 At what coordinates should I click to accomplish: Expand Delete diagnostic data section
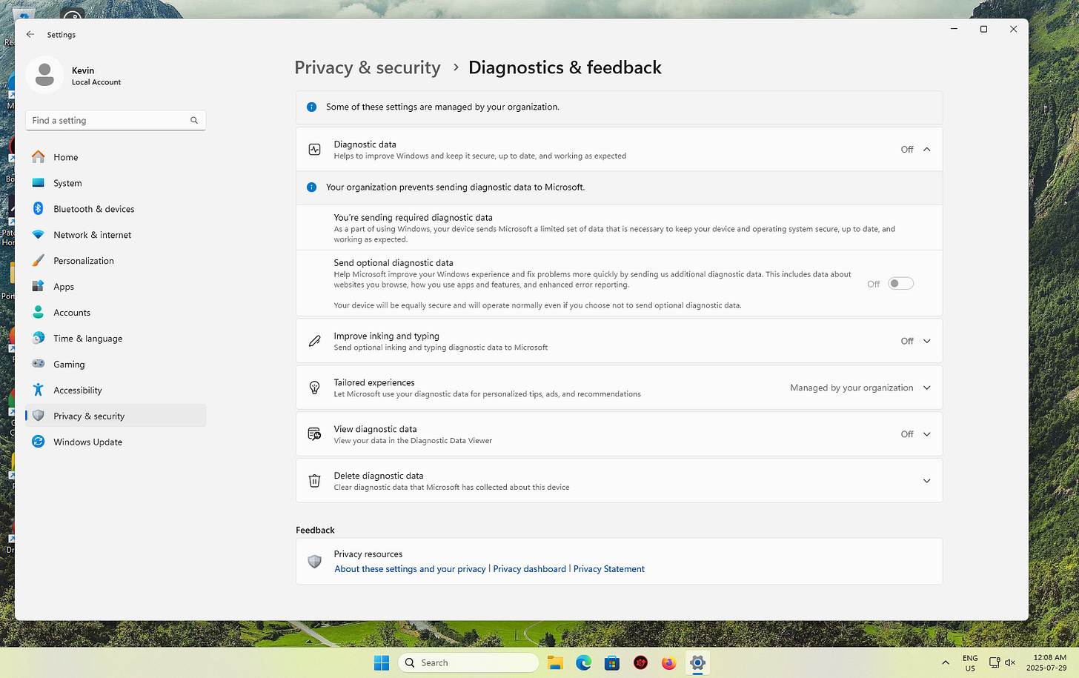coord(926,481)
